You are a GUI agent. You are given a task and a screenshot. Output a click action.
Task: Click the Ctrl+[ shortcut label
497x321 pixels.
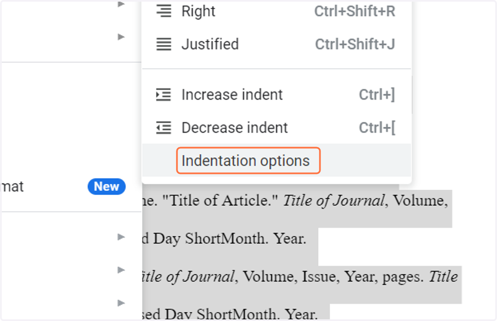pos(377,128)
